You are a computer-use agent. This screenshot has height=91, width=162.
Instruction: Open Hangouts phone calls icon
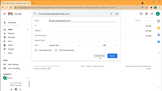coord(21,89)
